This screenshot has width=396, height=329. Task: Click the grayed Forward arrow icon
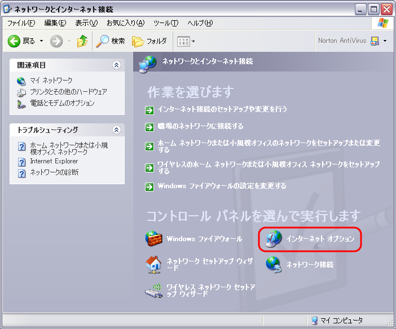coord(56,41)
